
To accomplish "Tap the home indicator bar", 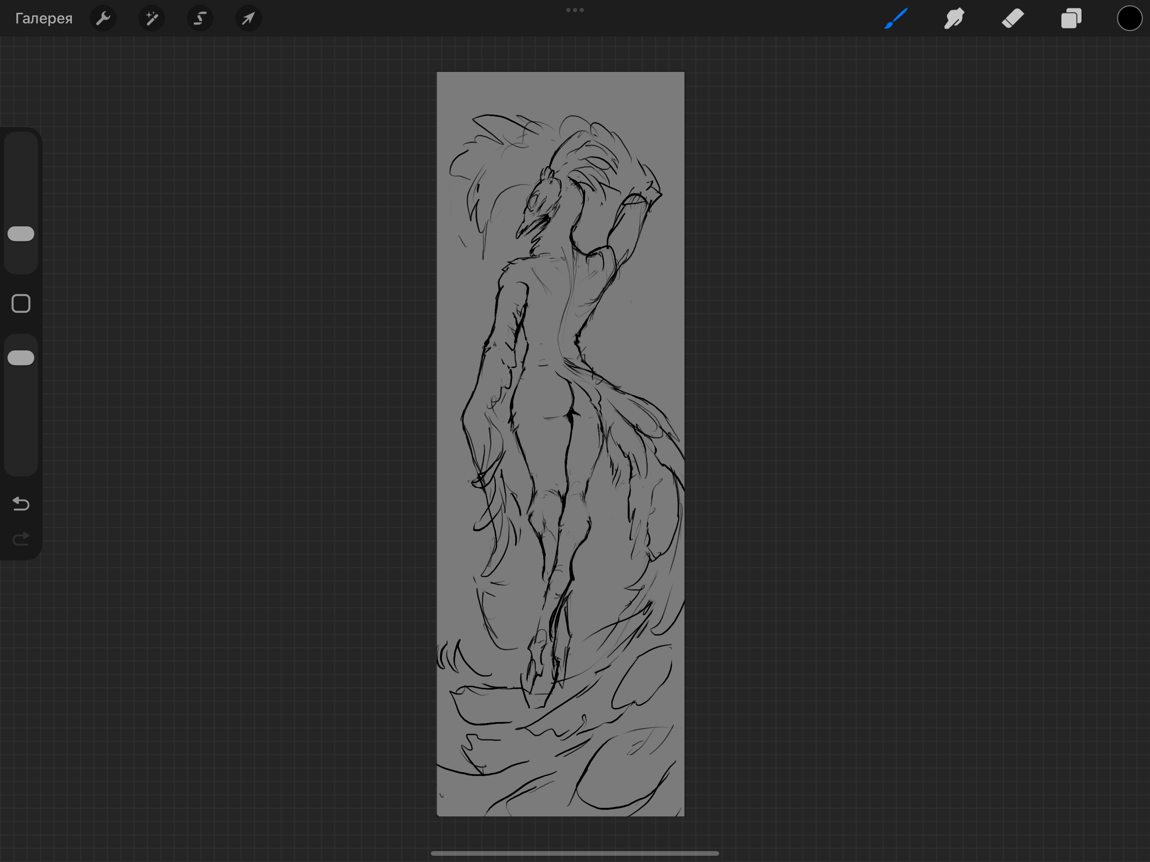I will 575,853.
